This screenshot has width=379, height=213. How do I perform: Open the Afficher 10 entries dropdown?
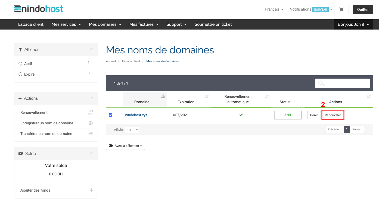(x=132, y=130)
